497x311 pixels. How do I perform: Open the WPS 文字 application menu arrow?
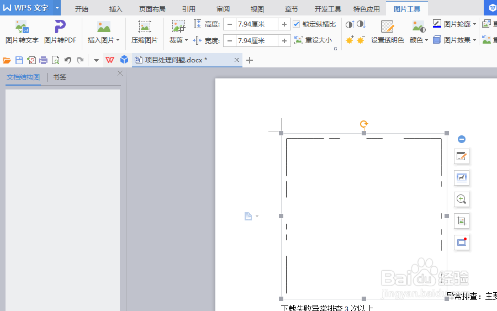[x=57, y=8]
